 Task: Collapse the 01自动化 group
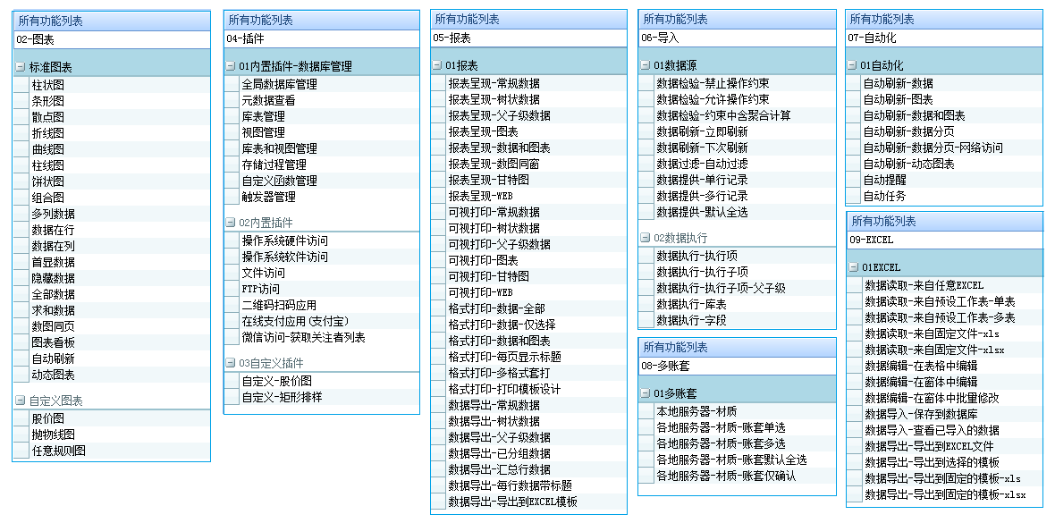[852, 66]
